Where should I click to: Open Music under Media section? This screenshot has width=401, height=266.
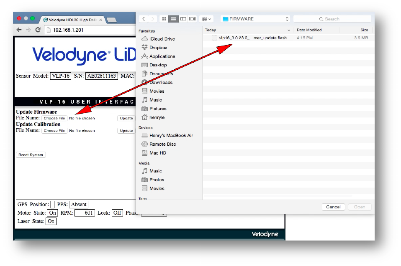point(155,171)
